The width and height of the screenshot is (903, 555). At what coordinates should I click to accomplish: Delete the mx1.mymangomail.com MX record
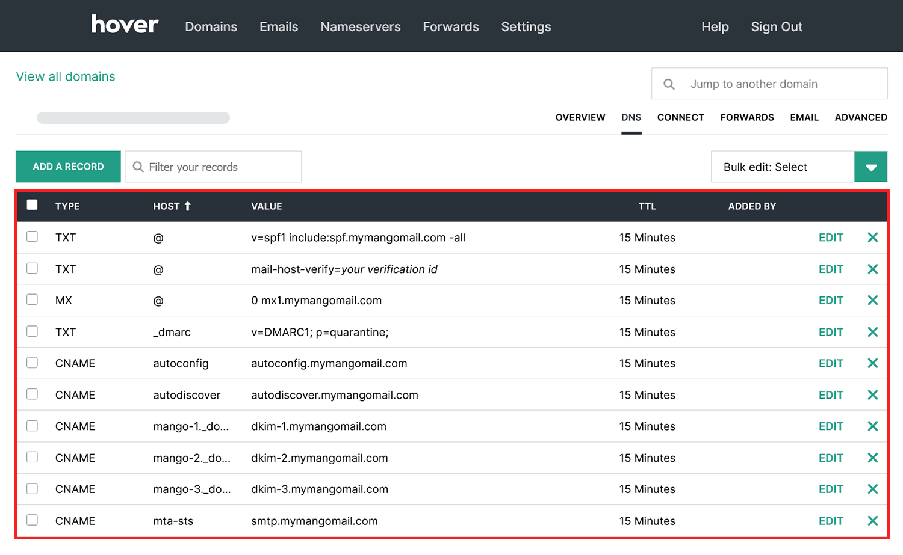coord(872,300)
